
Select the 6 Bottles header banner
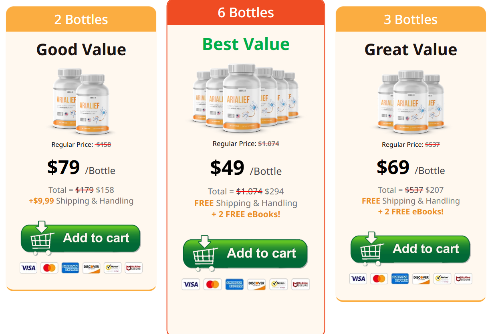pyautogui.click(x=246, y=12)
